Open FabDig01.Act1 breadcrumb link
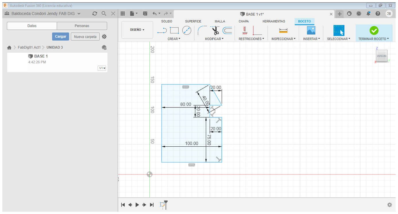The width and height of the screenshot is (398, 214). click(29, 48)
